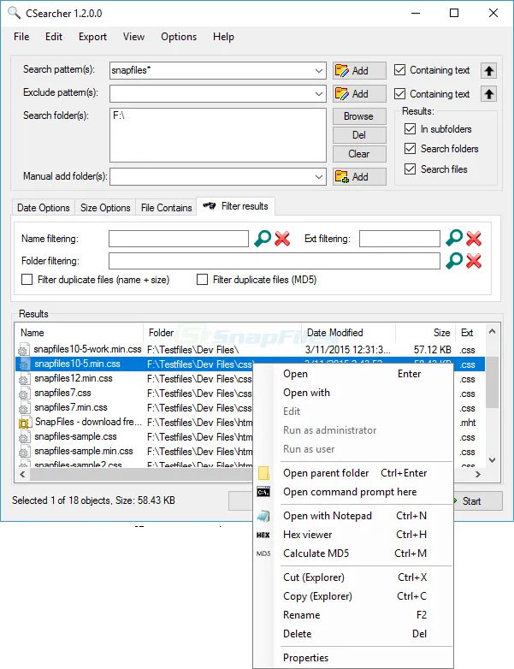Screen dimensions: 514x669
Task: Click into Folder filtering input field
Action: pyautogui.click(x=275, y=261)
